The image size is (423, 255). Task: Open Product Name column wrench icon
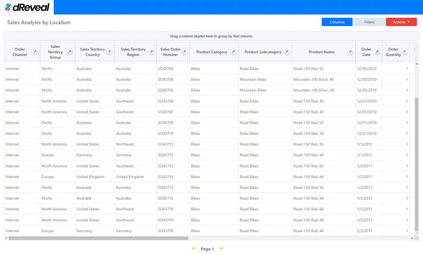(350, 52)
